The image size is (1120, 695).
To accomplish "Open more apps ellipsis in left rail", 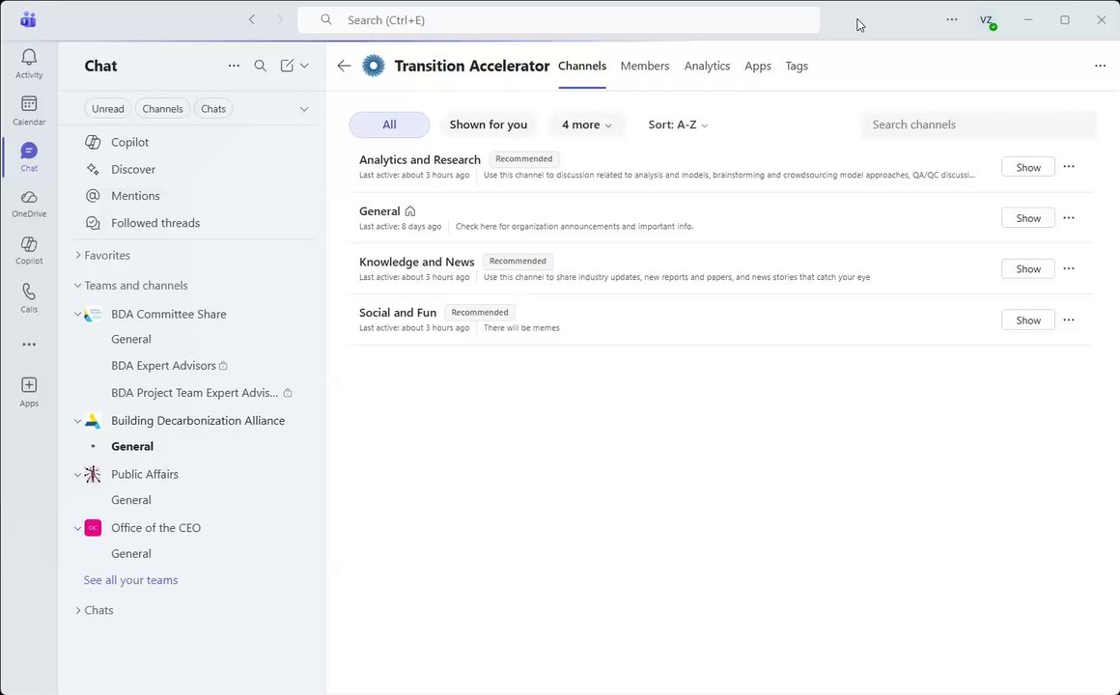I will [x=29, y=345].
